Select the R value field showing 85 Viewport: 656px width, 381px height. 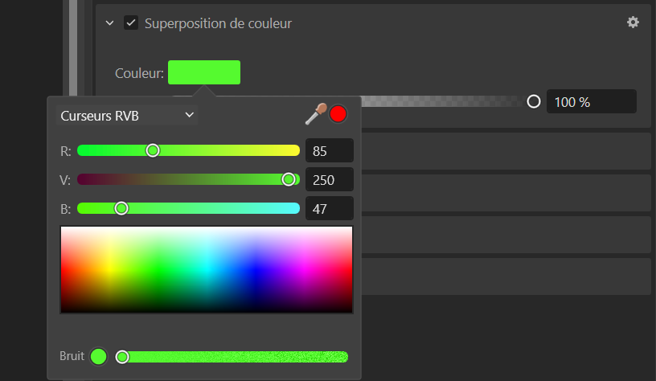330,150
